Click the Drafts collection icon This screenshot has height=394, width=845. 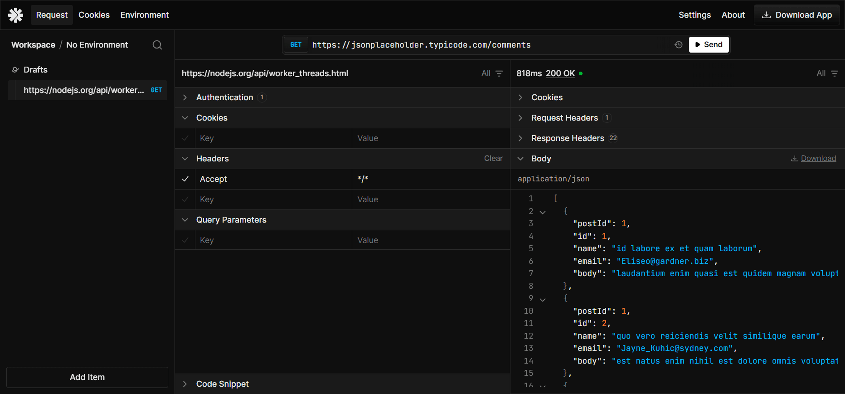pyautogui.click(x=15, y=70)
